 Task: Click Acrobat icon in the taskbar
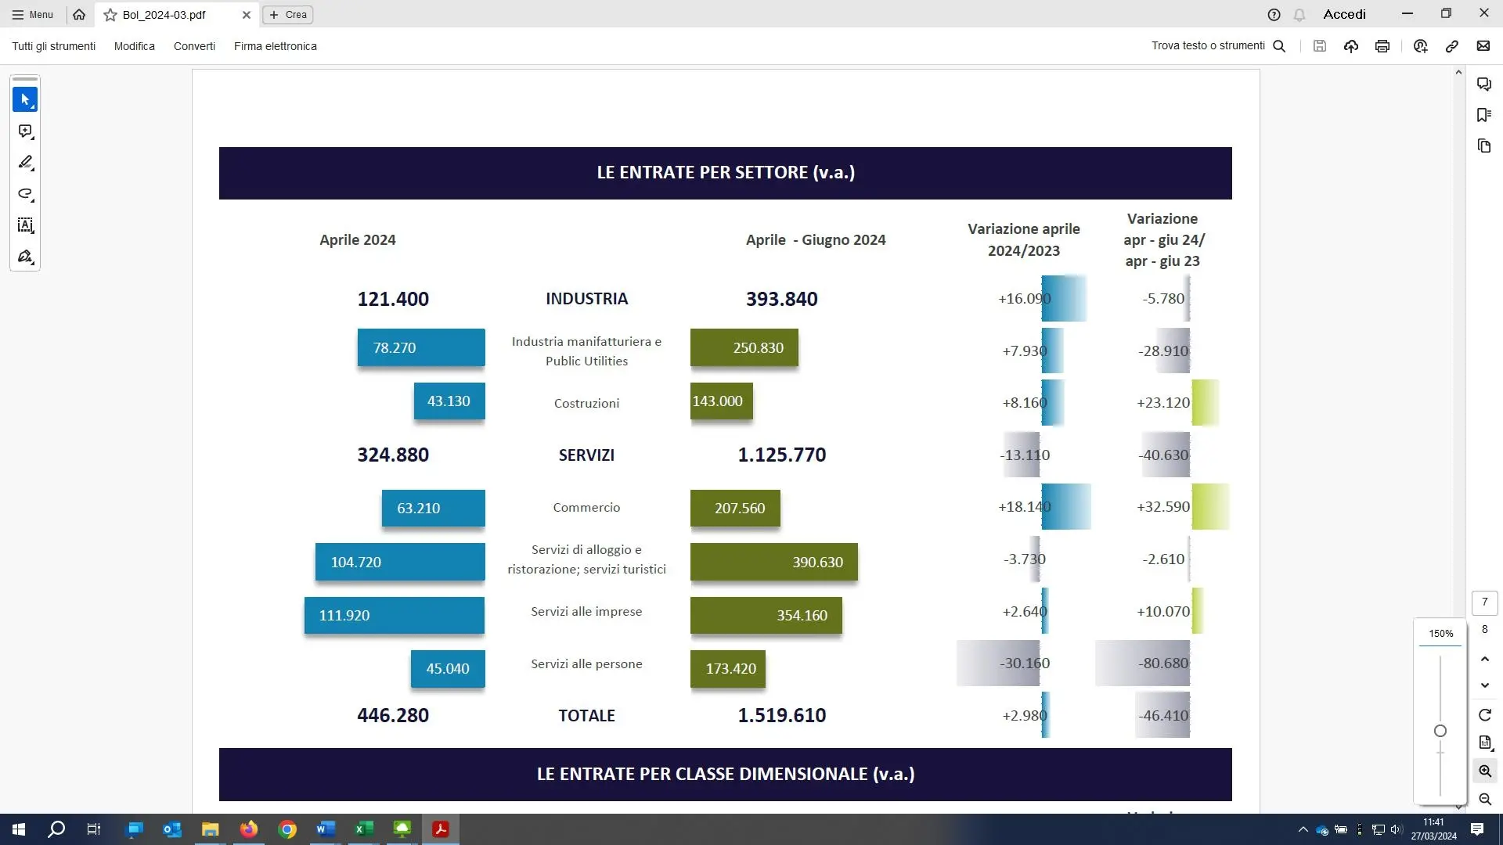pos(441,829)
